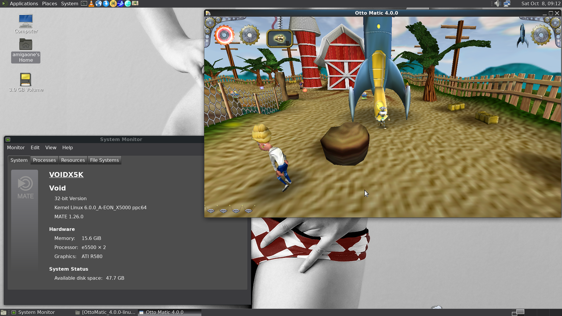Open the View menu in System Monitor
Image resolution: width=562 pixels, height=316 pixels.
[x=51, y=148]
